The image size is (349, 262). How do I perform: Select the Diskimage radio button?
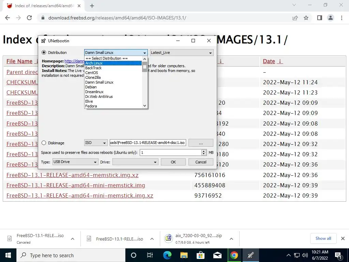pos(44,143)
